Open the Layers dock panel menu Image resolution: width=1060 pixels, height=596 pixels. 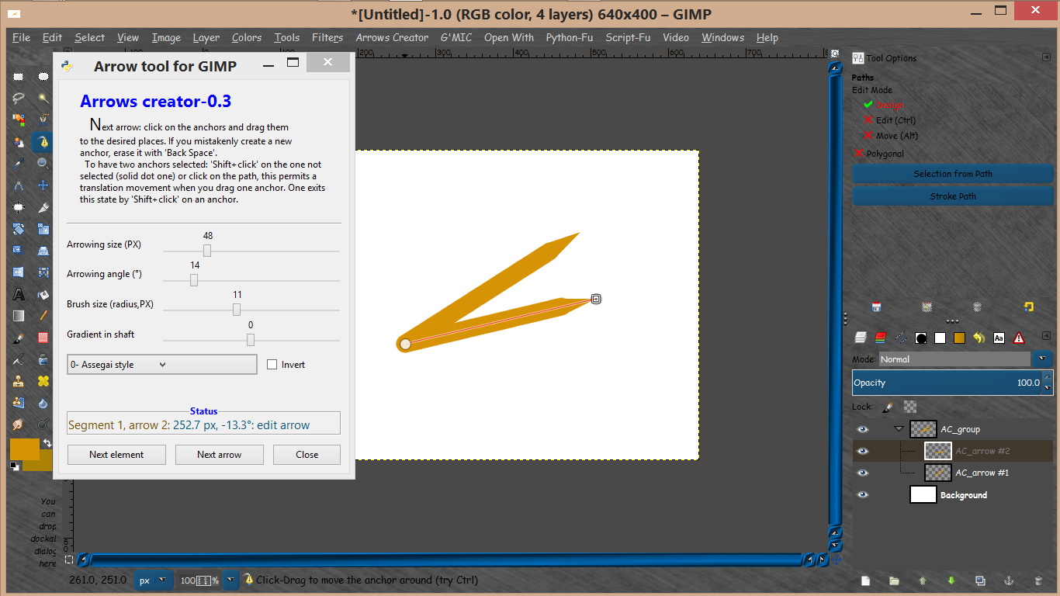click(x=1046, y=337)
